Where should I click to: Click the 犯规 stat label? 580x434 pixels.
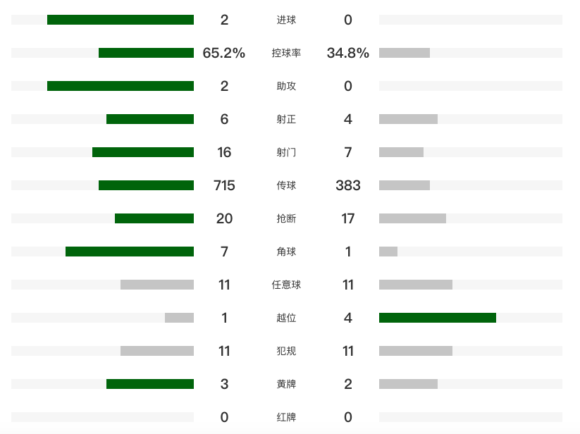point(286,351)
